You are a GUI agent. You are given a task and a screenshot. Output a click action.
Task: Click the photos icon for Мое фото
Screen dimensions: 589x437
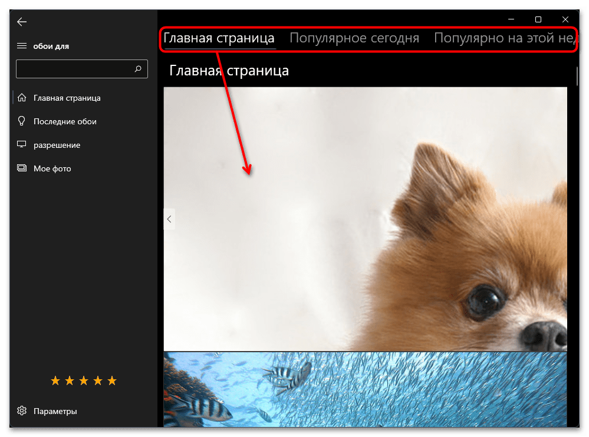(22, 168)
